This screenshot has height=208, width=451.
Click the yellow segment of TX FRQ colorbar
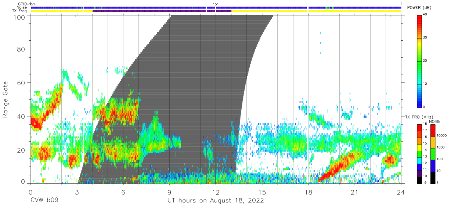coord(419,147)
